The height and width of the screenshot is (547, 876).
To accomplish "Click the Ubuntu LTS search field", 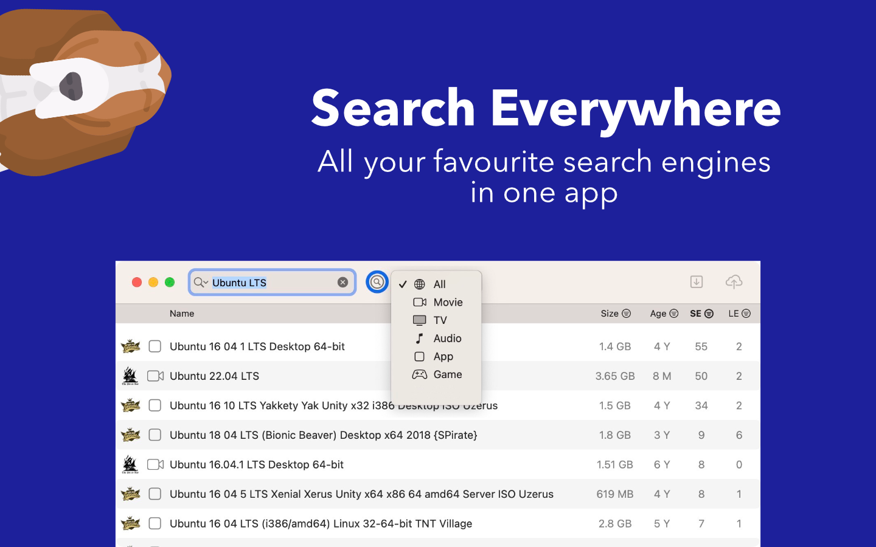I will (x=272, y=283).
